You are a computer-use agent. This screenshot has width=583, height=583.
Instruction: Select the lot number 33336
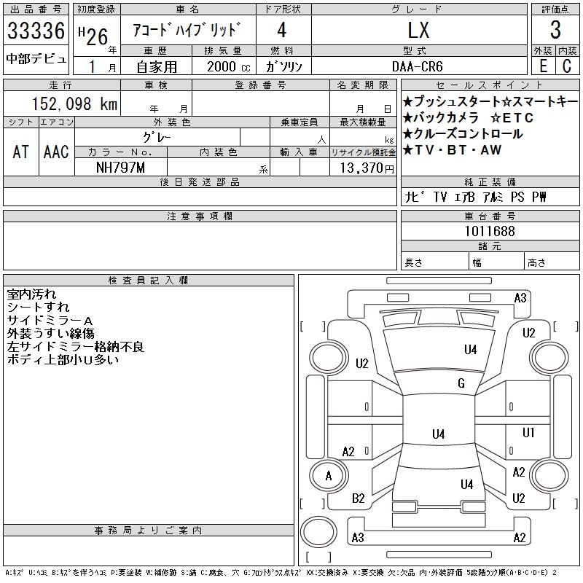[x=36, y=31]
